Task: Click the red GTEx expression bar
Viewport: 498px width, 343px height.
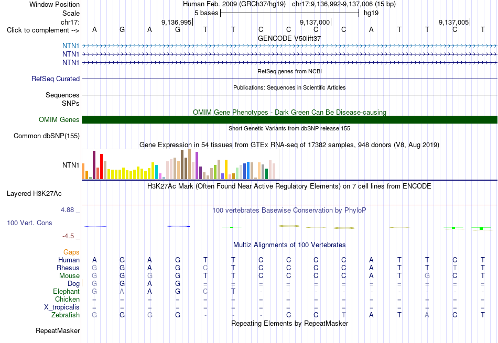Action: (101, 167)
